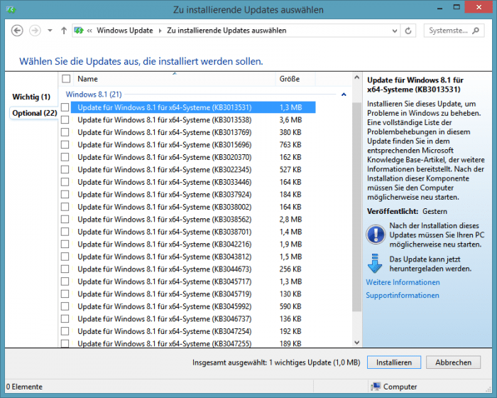This screenshot has width=497, height=398.
Task: Click the Forward navigation arrow
Action: tap(35, 31)
